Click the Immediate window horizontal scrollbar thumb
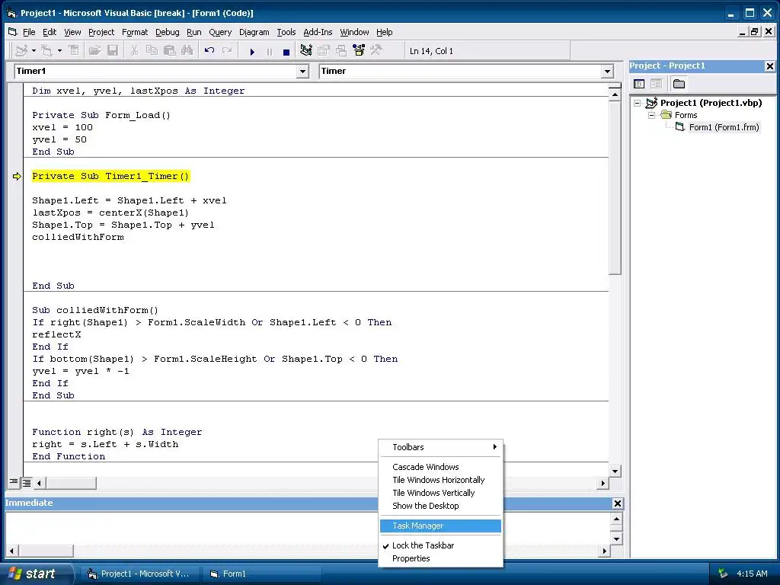The width and height of the screenshot is (780, 585). [x=45, y=551]
